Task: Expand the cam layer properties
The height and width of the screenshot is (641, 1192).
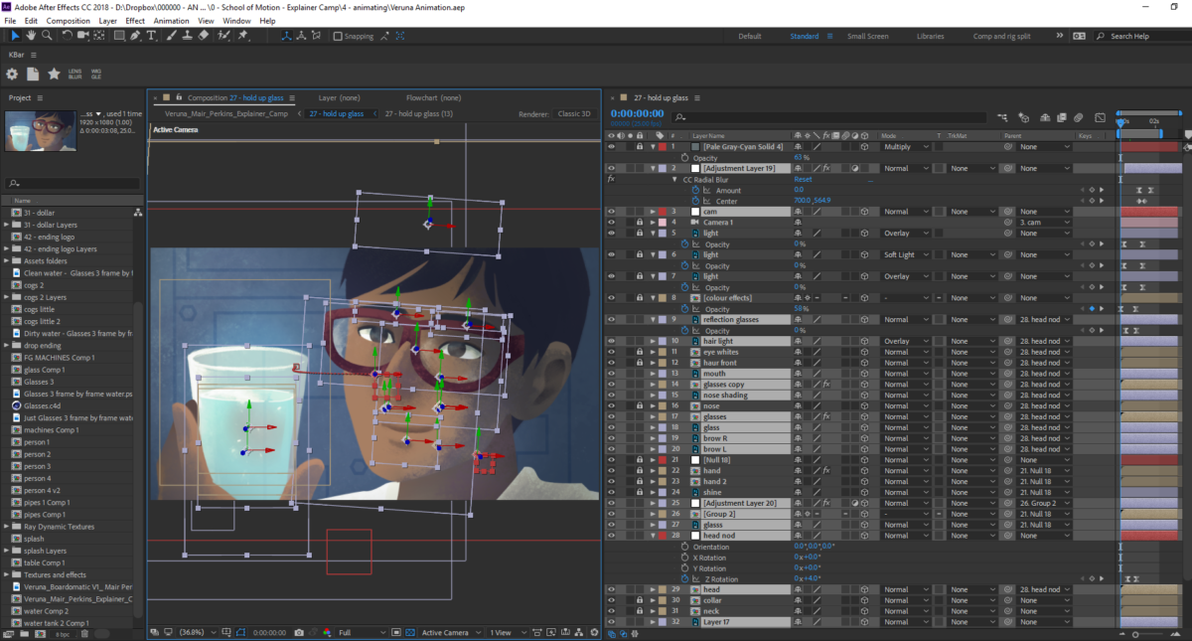Action: pos(652,212)
